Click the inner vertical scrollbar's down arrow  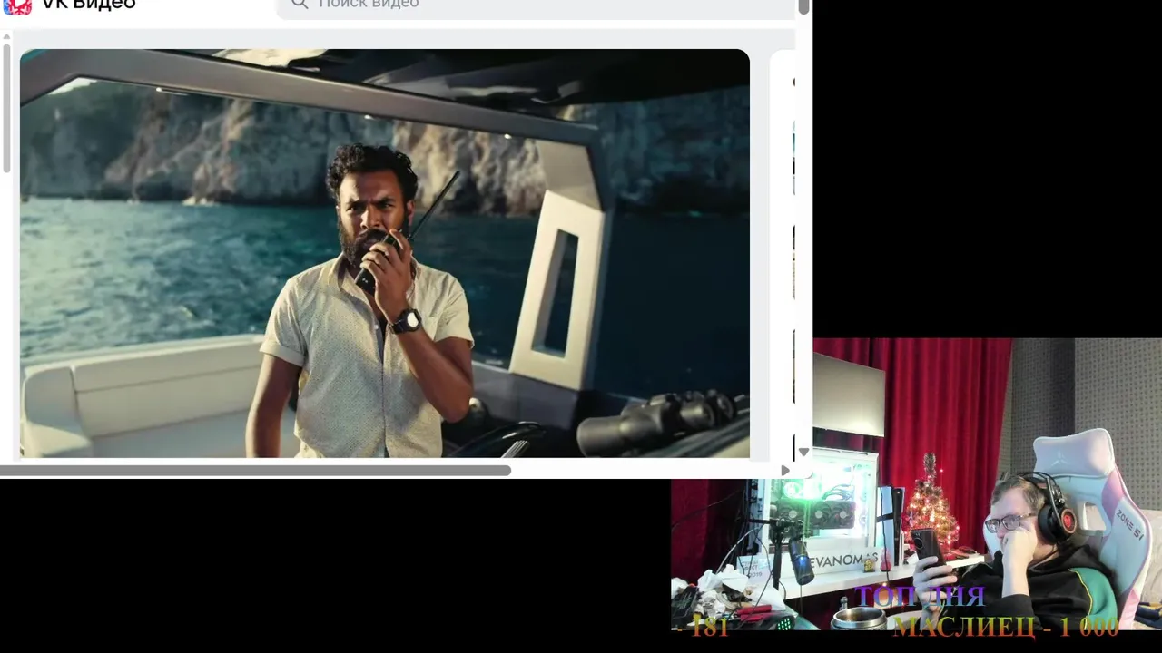pos(803,451)
